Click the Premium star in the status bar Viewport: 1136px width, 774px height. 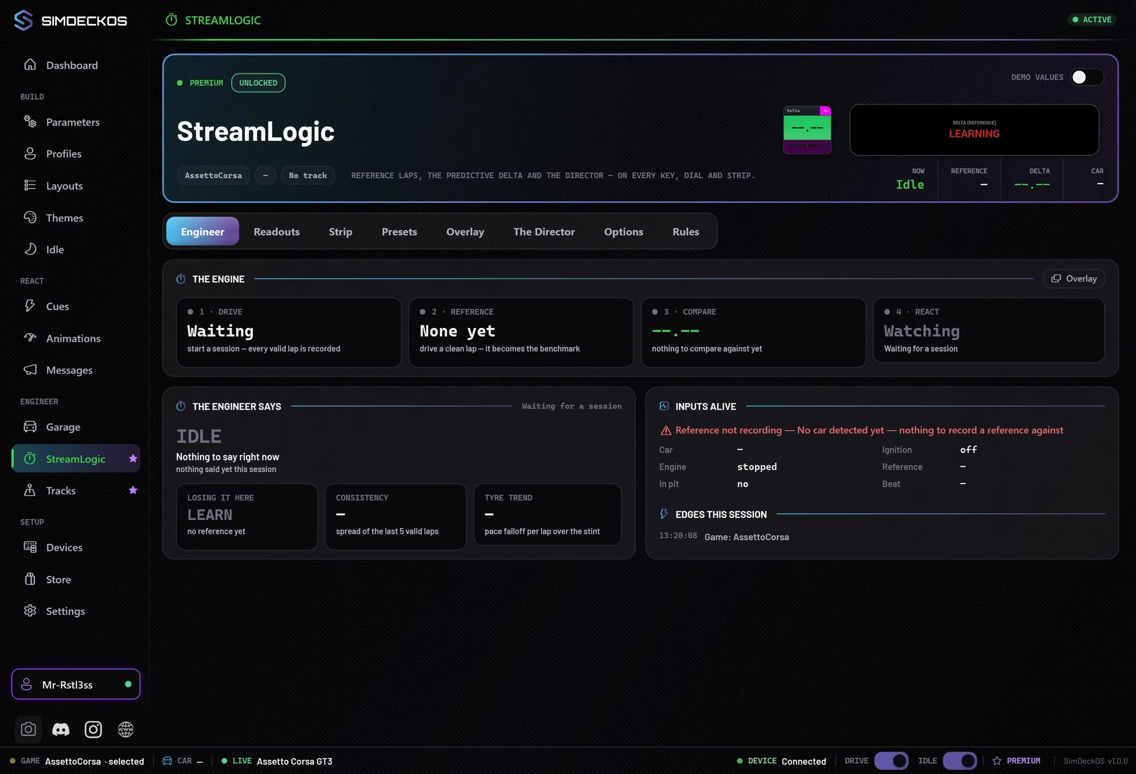click(x=997, y=761)
